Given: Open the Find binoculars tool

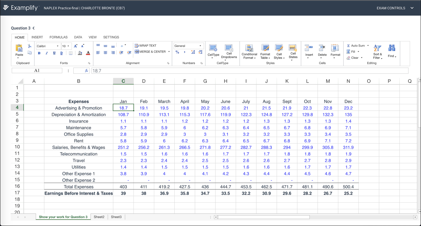Looking at the screenshot, I should (392, 51).
